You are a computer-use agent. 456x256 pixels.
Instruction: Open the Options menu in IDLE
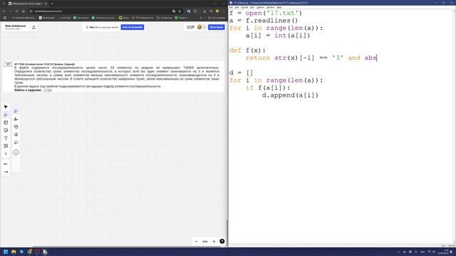[260, 7]
